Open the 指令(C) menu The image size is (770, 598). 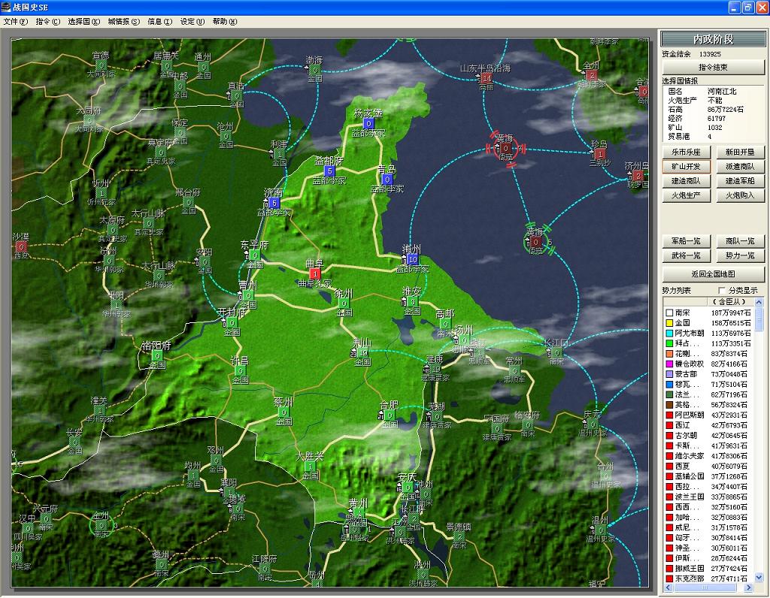click(47, 22)
